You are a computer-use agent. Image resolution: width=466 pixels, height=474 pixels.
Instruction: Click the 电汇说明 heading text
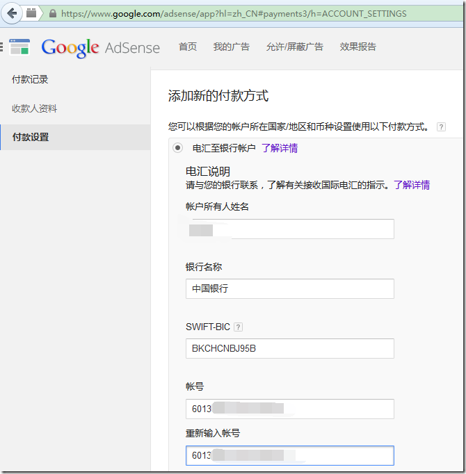pos(208,172)
